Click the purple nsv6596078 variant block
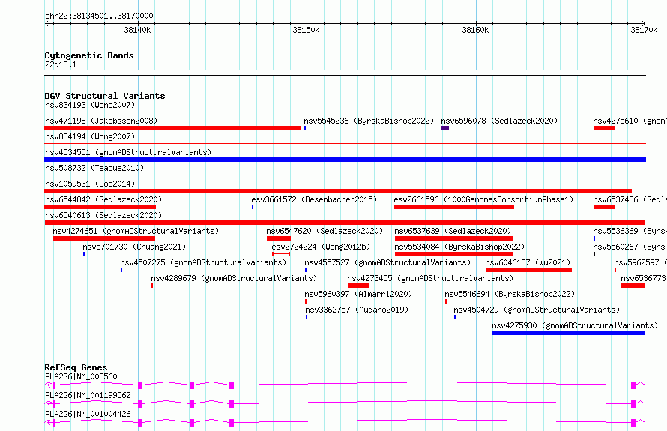Viewport: 667px width, 431px height. 445,128
